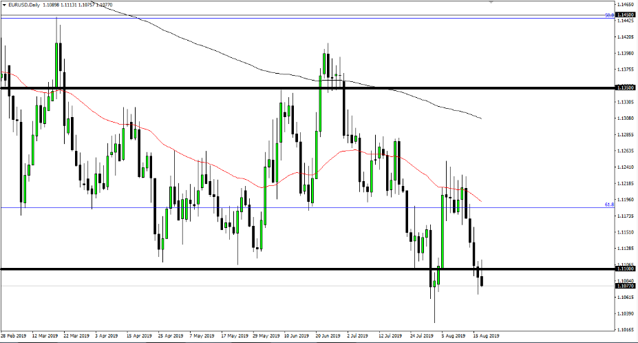Click the current price 1.10770 label
The width and height of the screenshot is (638, 343).
(626, 286)
